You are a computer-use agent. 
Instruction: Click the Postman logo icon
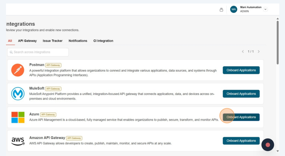pyautogui.click(x=18, y=70)
